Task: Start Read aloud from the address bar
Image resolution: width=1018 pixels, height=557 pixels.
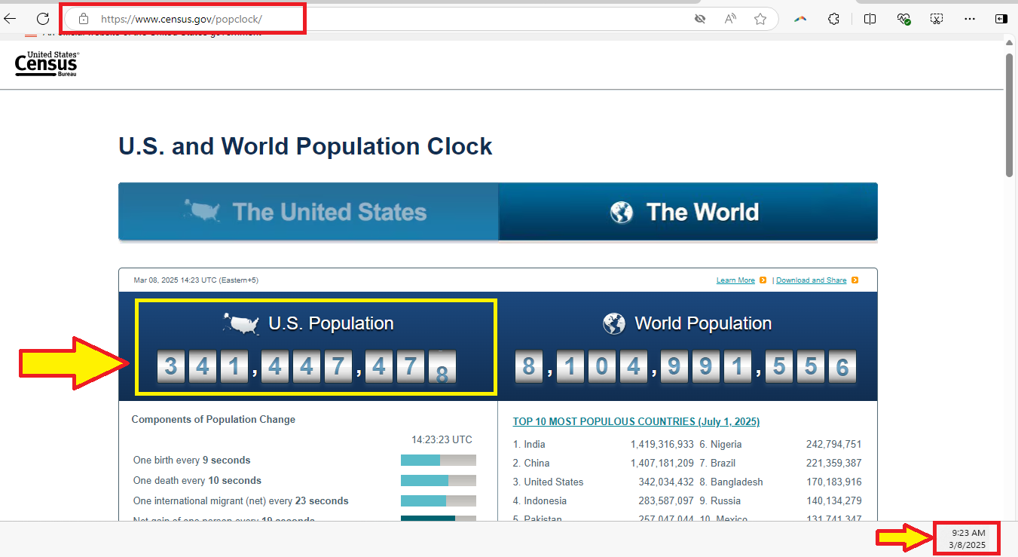Action: point(730,19)
